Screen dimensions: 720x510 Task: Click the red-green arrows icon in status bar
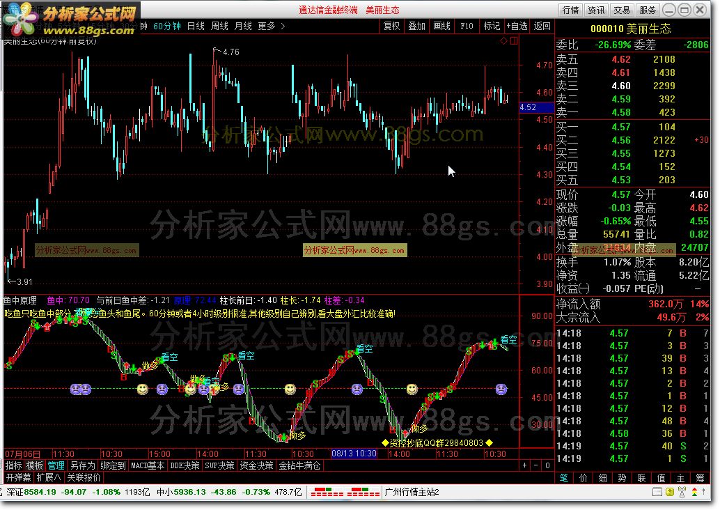(x=694, y=492)
